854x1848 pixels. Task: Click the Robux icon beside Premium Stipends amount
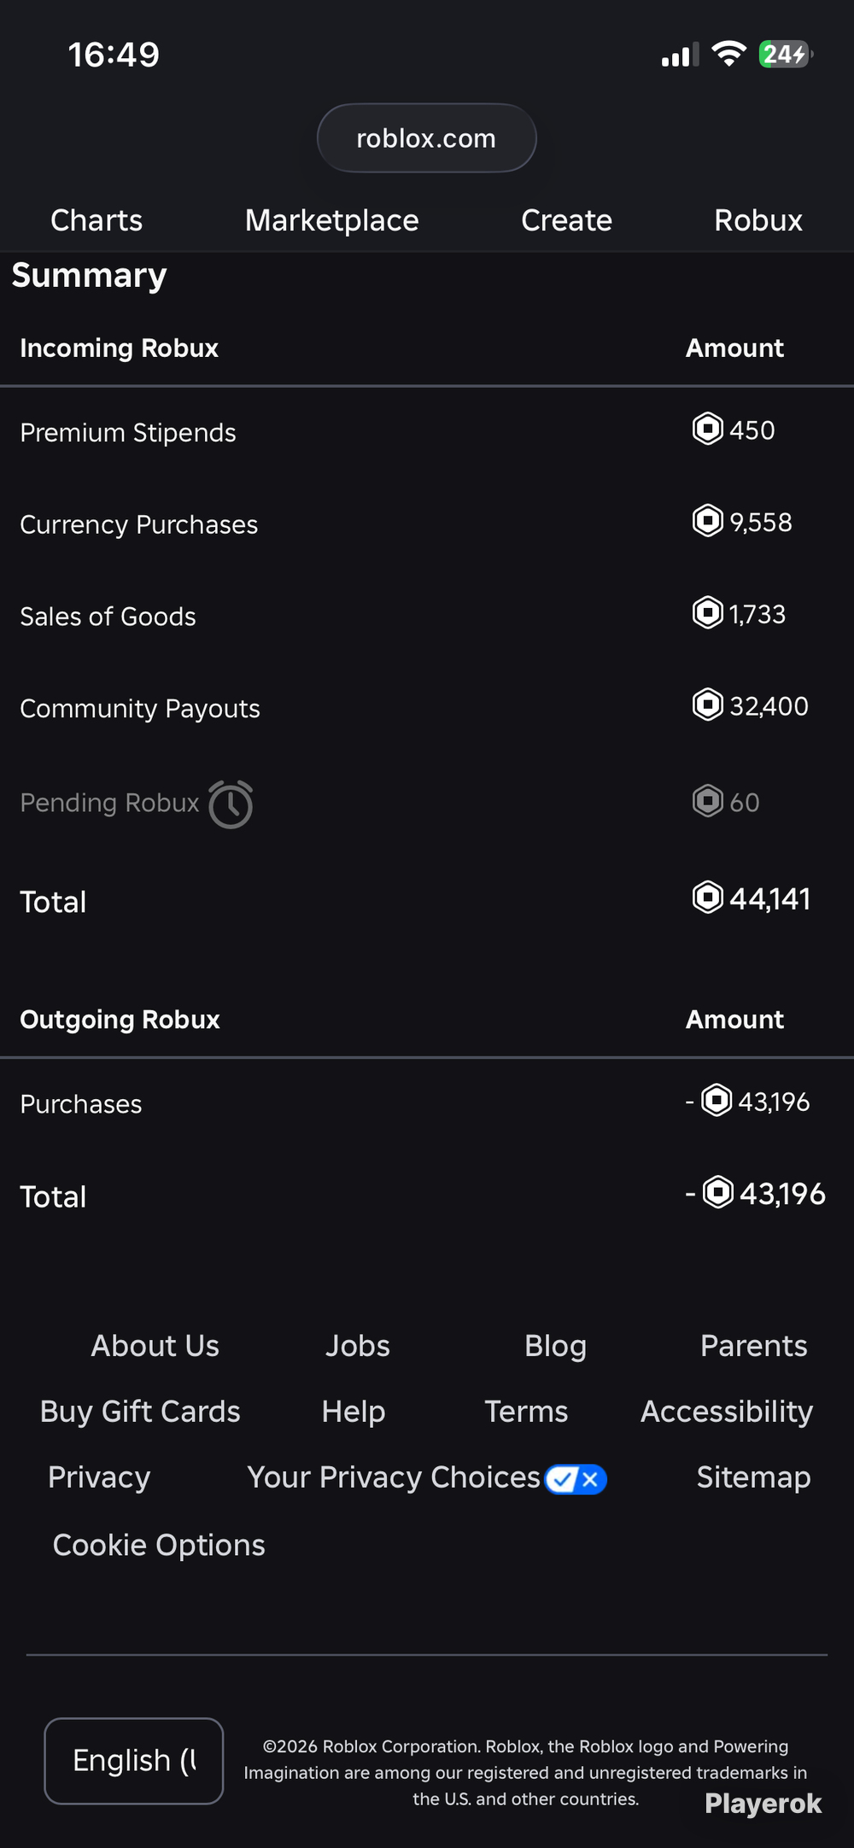coord(707,429)
